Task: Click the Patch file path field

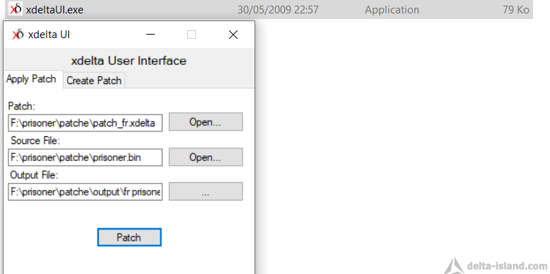Action: [x=86, y=123]
